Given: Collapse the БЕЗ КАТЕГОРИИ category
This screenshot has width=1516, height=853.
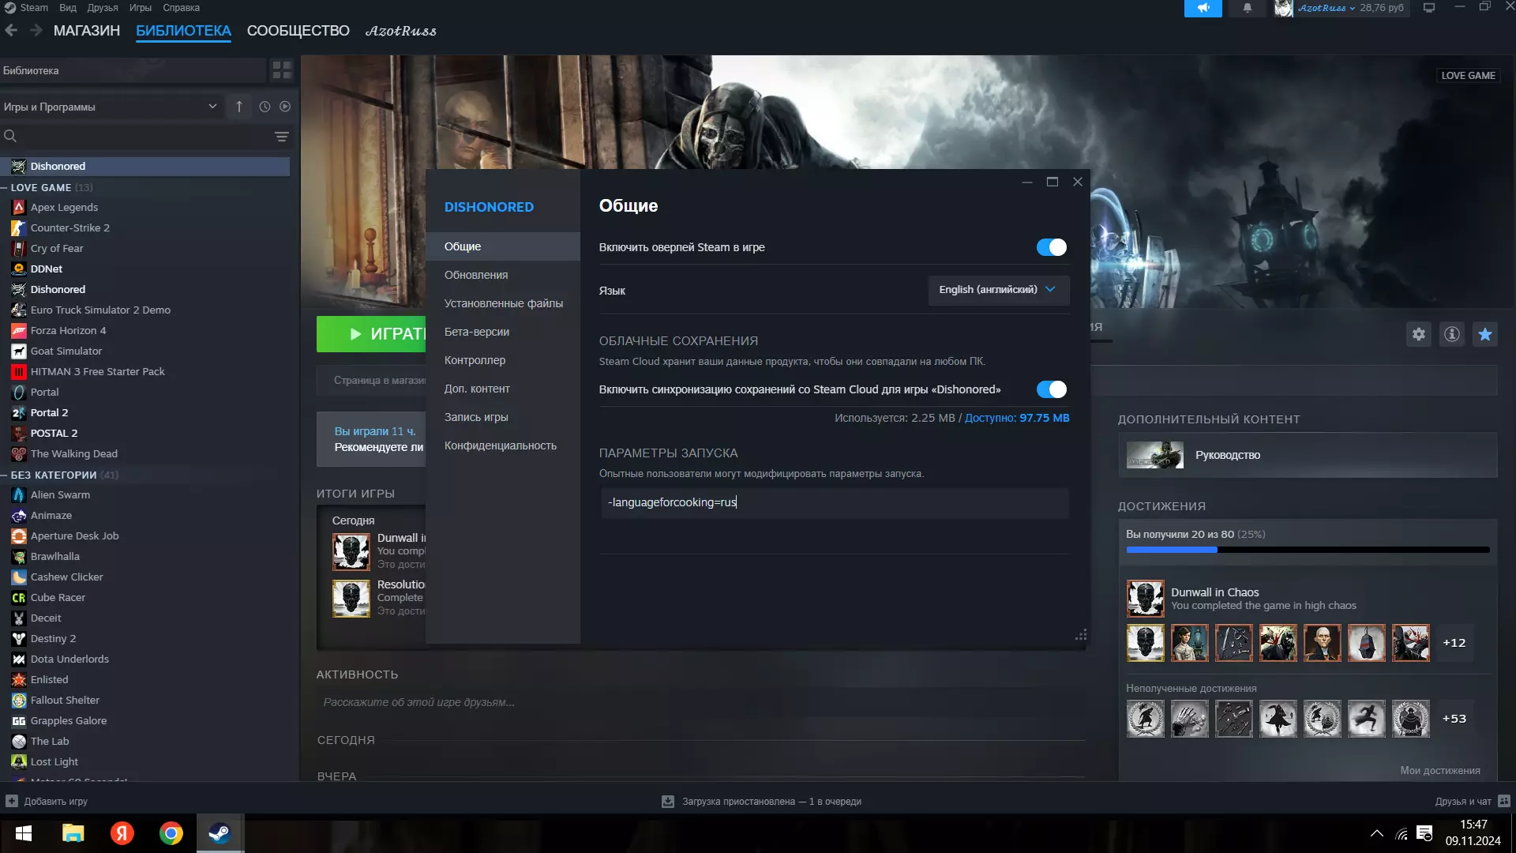Looking at the screenshot, I should pos(5,475).
